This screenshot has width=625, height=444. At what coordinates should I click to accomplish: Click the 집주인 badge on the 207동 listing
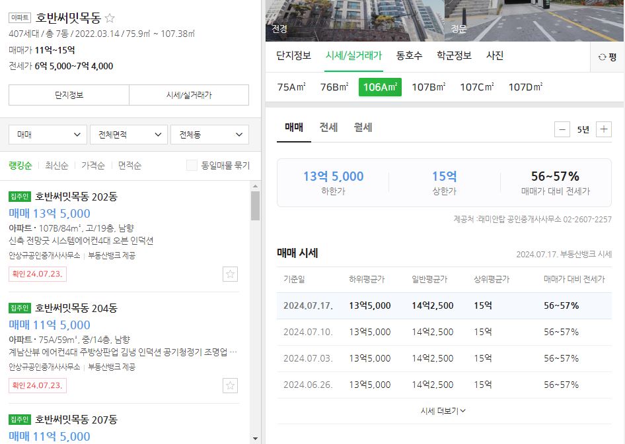pyautogui.click(x=20, y=420)
